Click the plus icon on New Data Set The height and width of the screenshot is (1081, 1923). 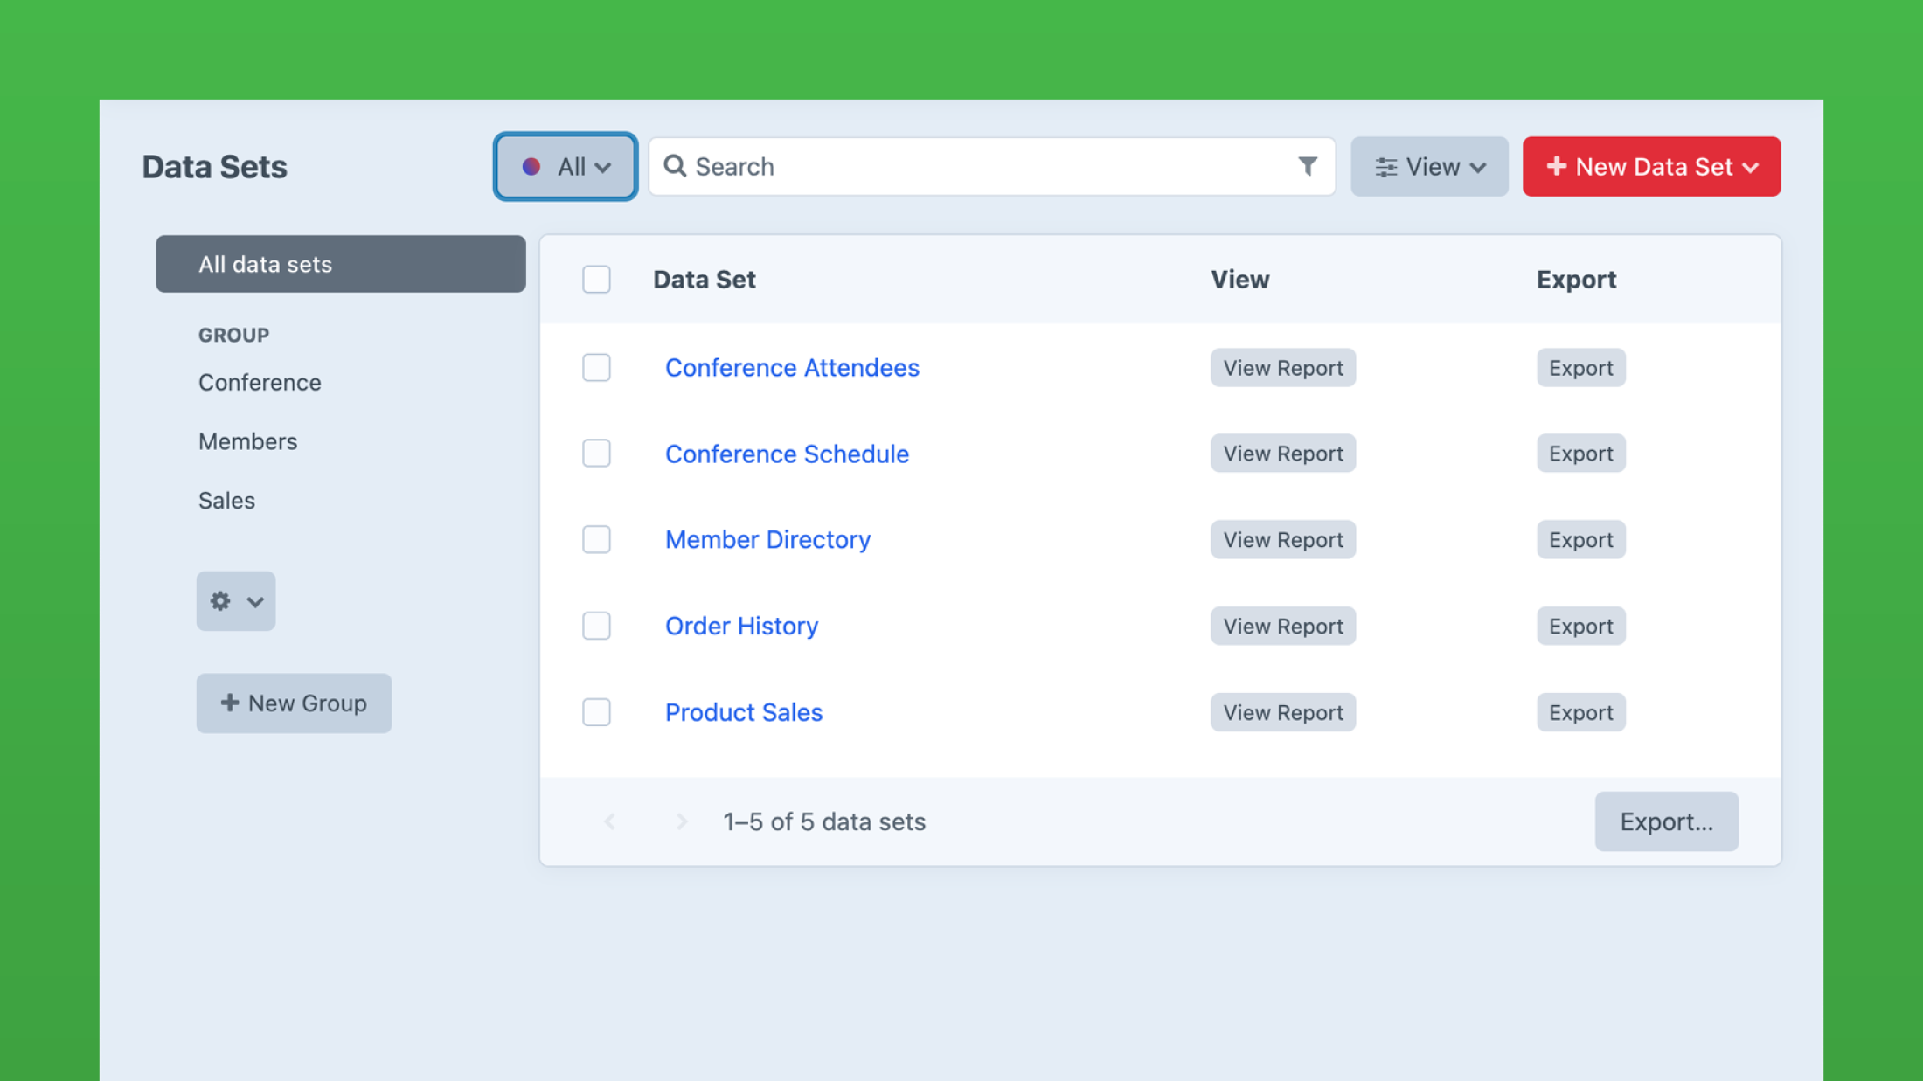tap(1556, 166)
